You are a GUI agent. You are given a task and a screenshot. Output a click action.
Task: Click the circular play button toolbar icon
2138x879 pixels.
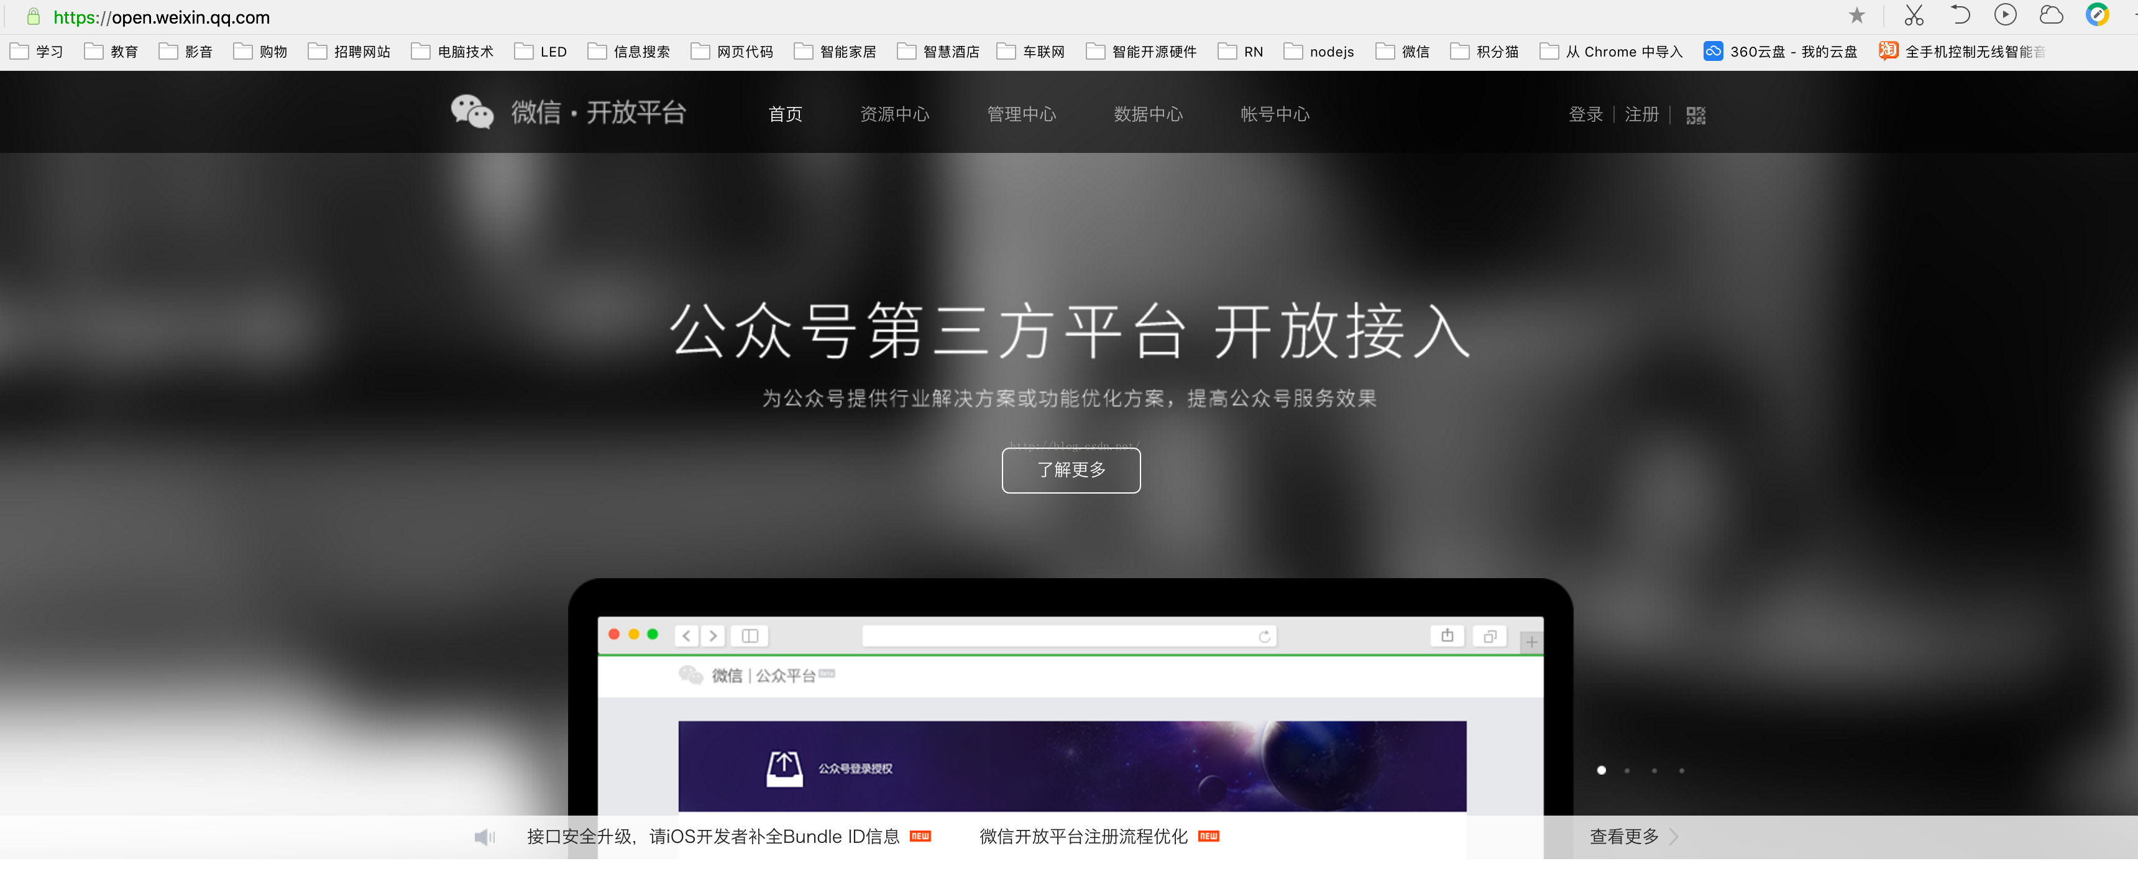tap(2005, 15)
